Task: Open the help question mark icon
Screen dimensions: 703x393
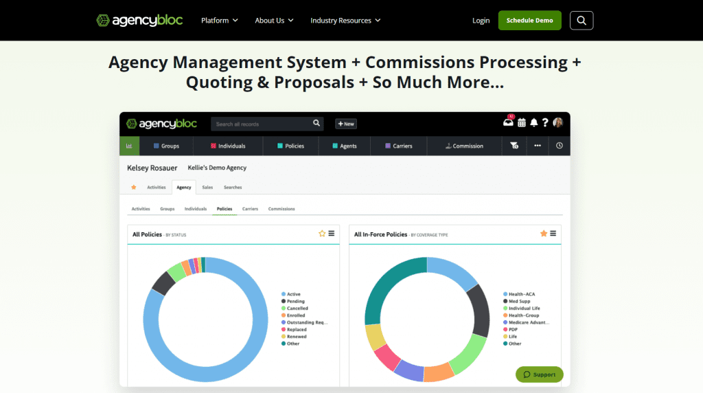Action: pos(545,122)
